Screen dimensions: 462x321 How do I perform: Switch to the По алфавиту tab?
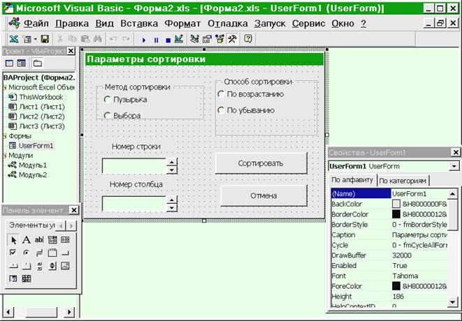pos(352,180)
